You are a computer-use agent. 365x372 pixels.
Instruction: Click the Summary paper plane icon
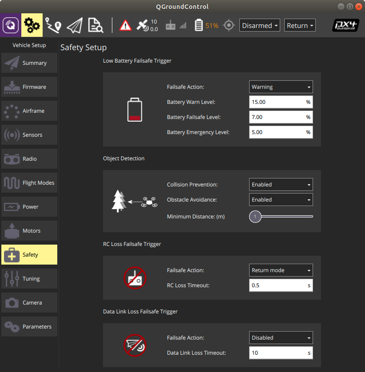coord(12,63)
